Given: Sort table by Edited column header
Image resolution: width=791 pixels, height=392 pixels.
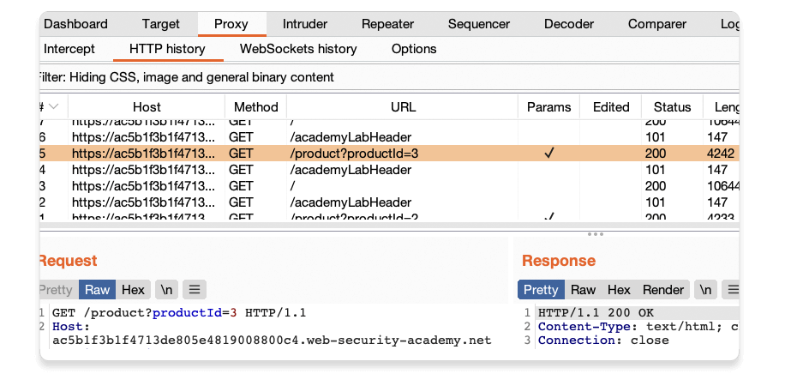Looking at the screenshot, I should pyautogui.click(x=611, y=107).
